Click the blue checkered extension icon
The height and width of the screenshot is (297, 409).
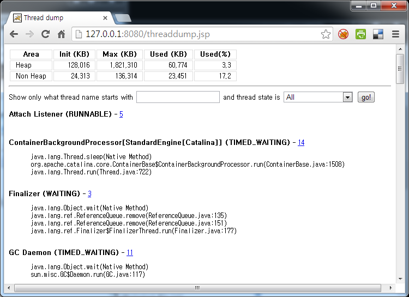378,34
